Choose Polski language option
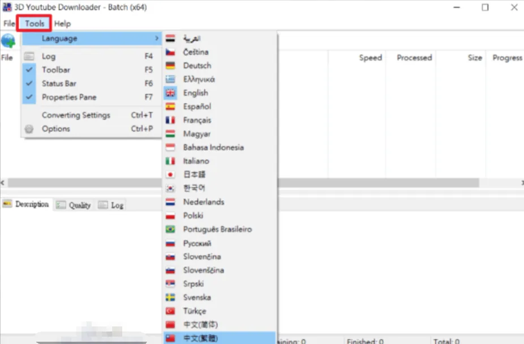Image resolution: width=524 pixels, height=344 pixels. [x=220, y=215]
